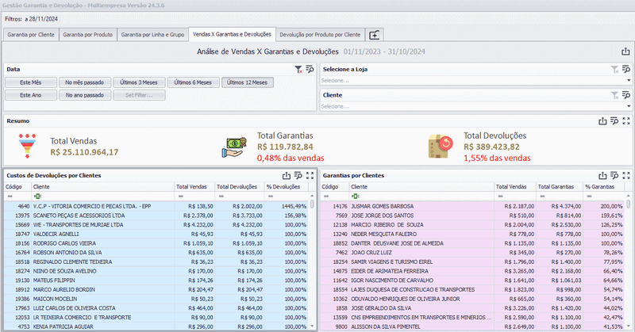The image size is (635, 332).
Task: Click Garantias grid vertical scrollbar thumb
Action: pos(629,204)
